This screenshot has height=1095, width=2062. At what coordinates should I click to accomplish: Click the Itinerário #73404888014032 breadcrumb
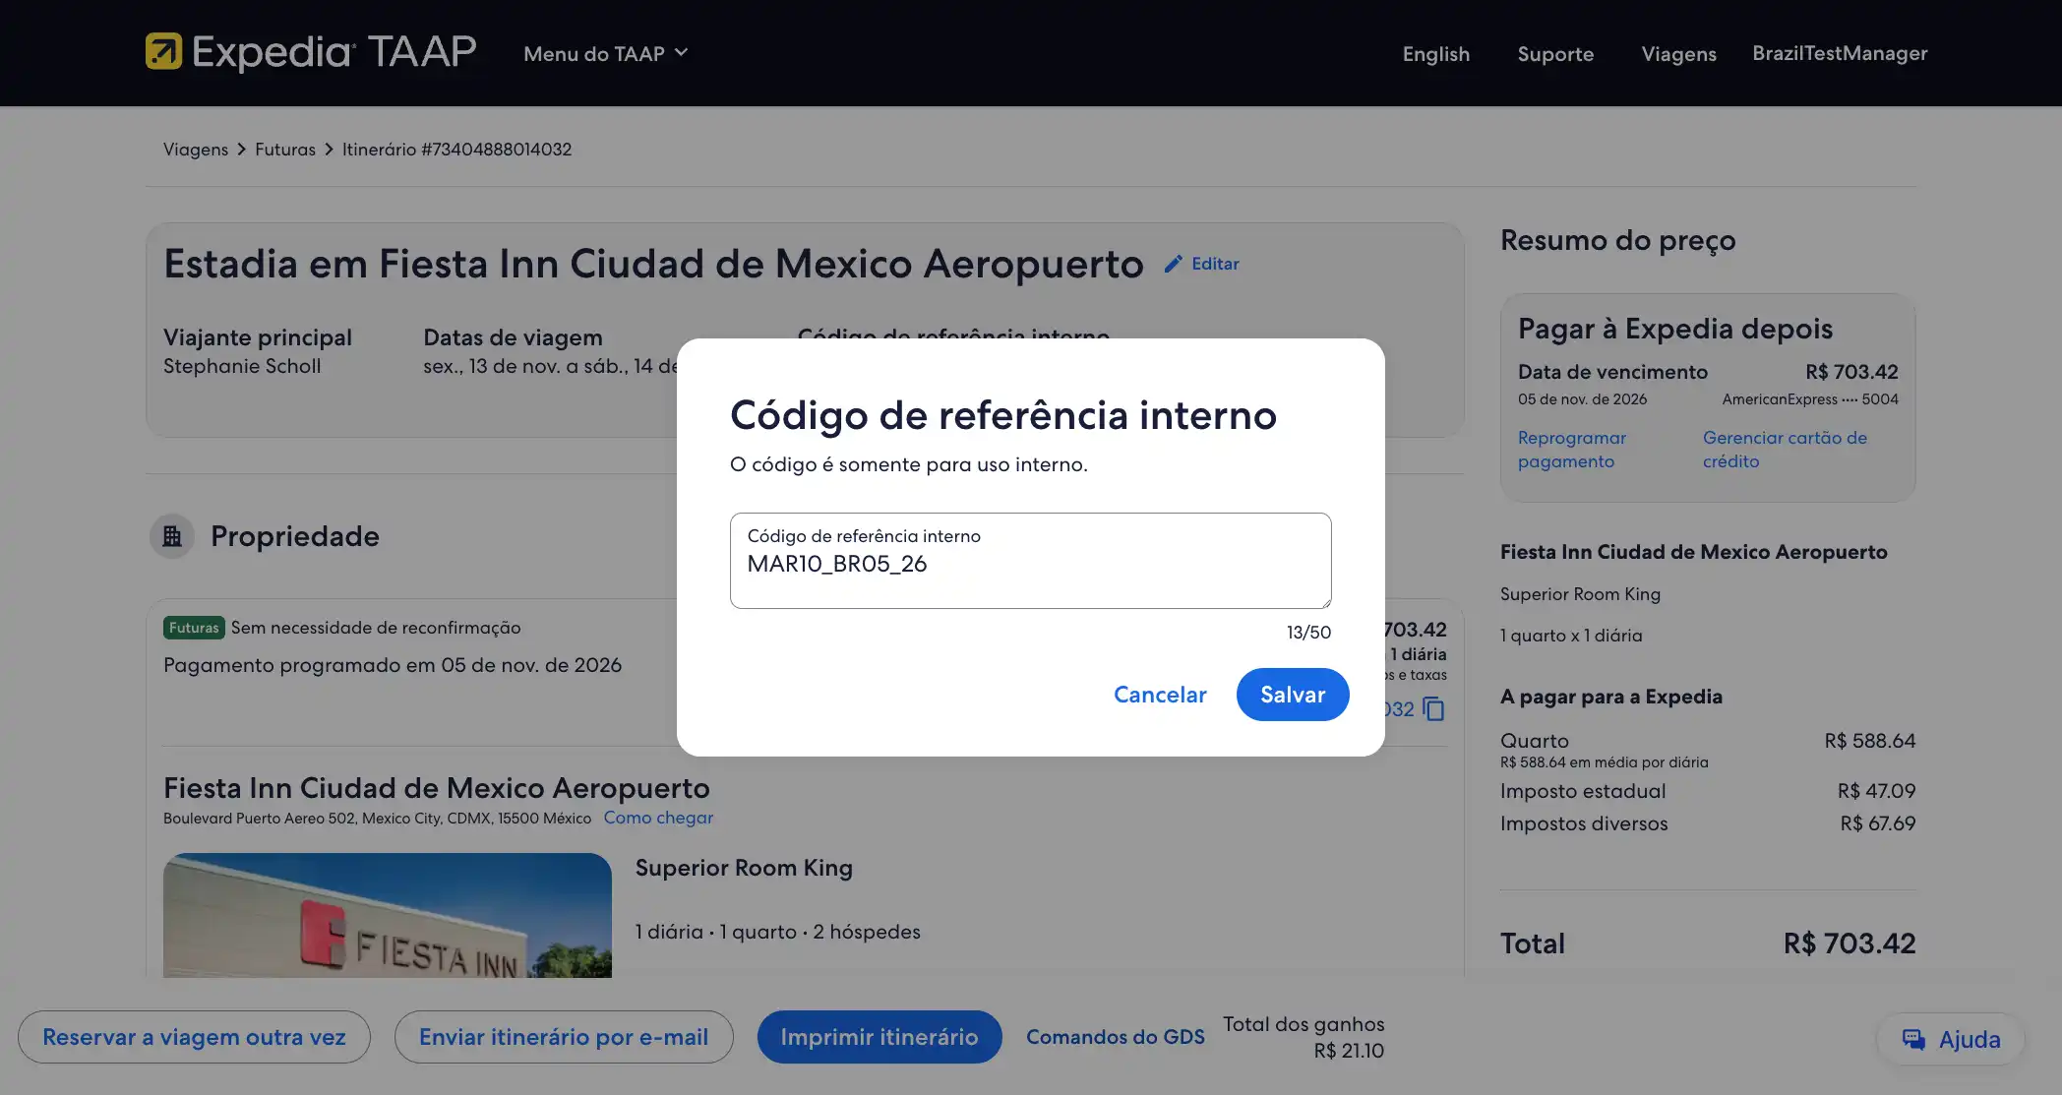click(x=456, y=150)
